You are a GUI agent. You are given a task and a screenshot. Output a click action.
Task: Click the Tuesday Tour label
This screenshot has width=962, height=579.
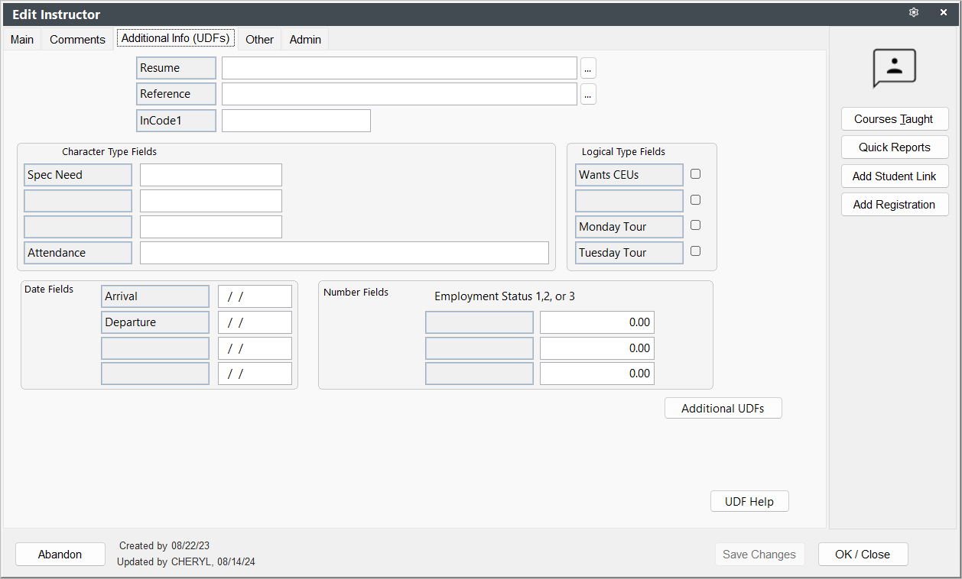pyautogui.click(x=629, y=253)
